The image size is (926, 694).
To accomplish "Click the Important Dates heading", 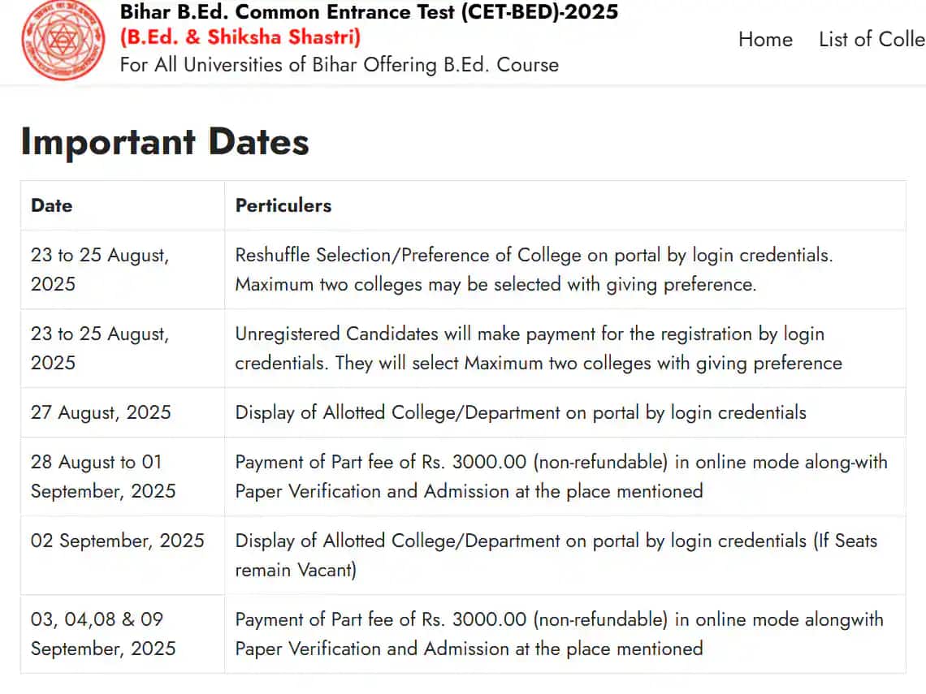I will (x=165, y=141).
